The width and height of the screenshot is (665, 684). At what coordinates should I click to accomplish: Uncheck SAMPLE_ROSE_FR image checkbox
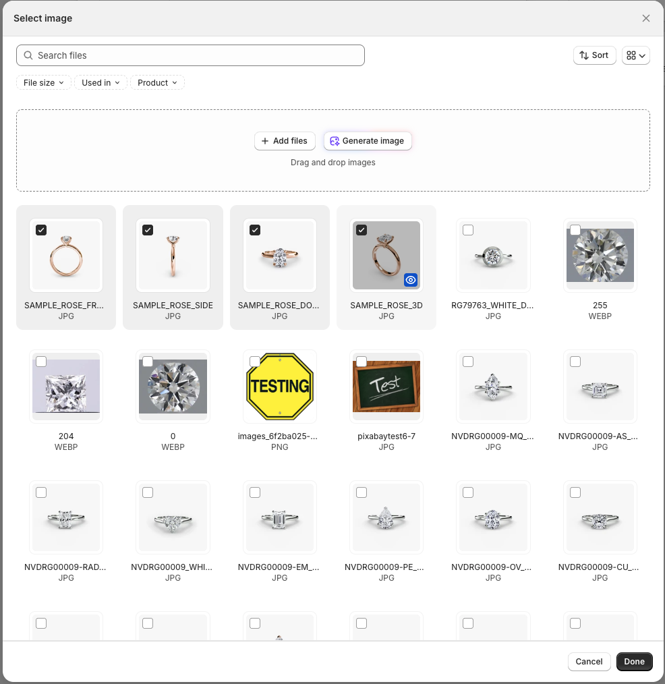coord(41,230)
